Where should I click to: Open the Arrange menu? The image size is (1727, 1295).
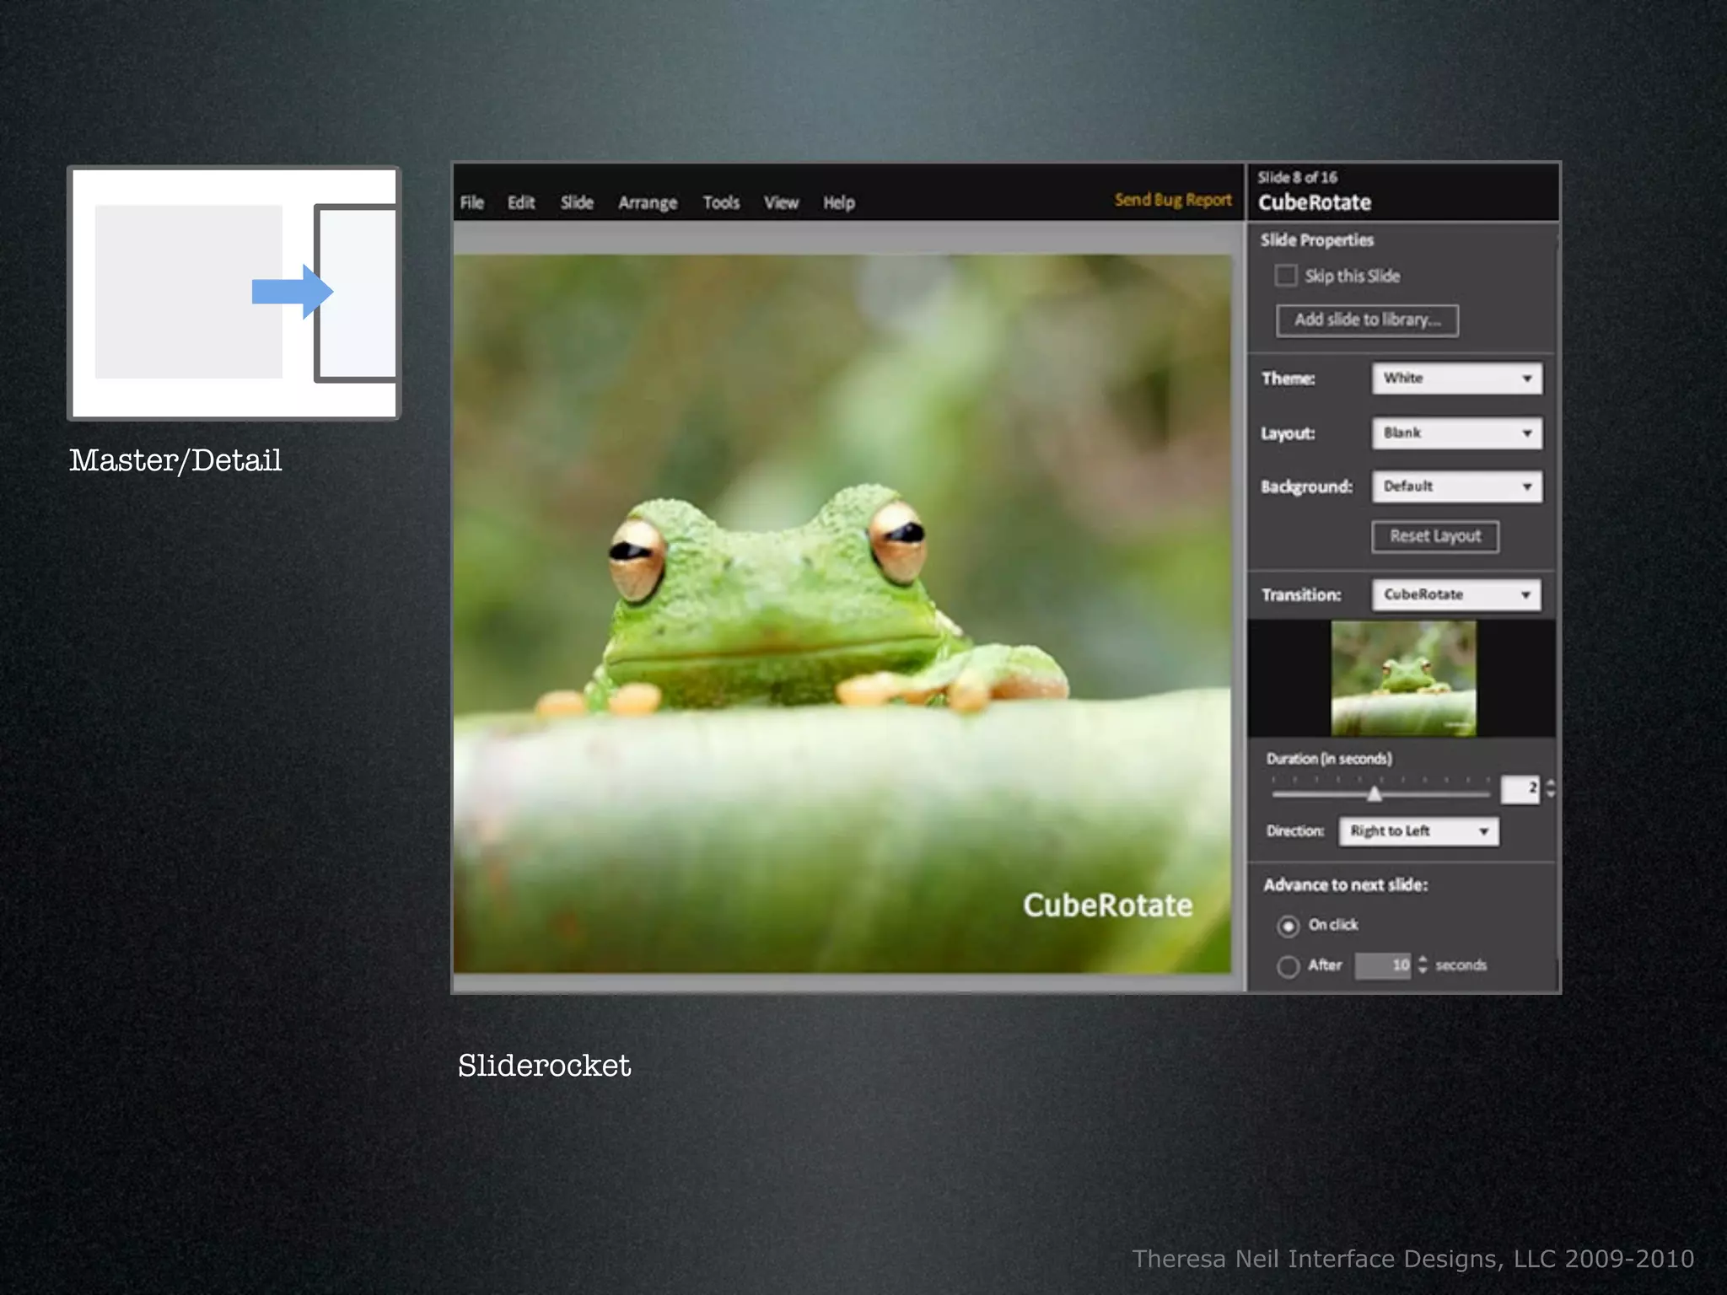pyautogui.click(x=647, y=202)
